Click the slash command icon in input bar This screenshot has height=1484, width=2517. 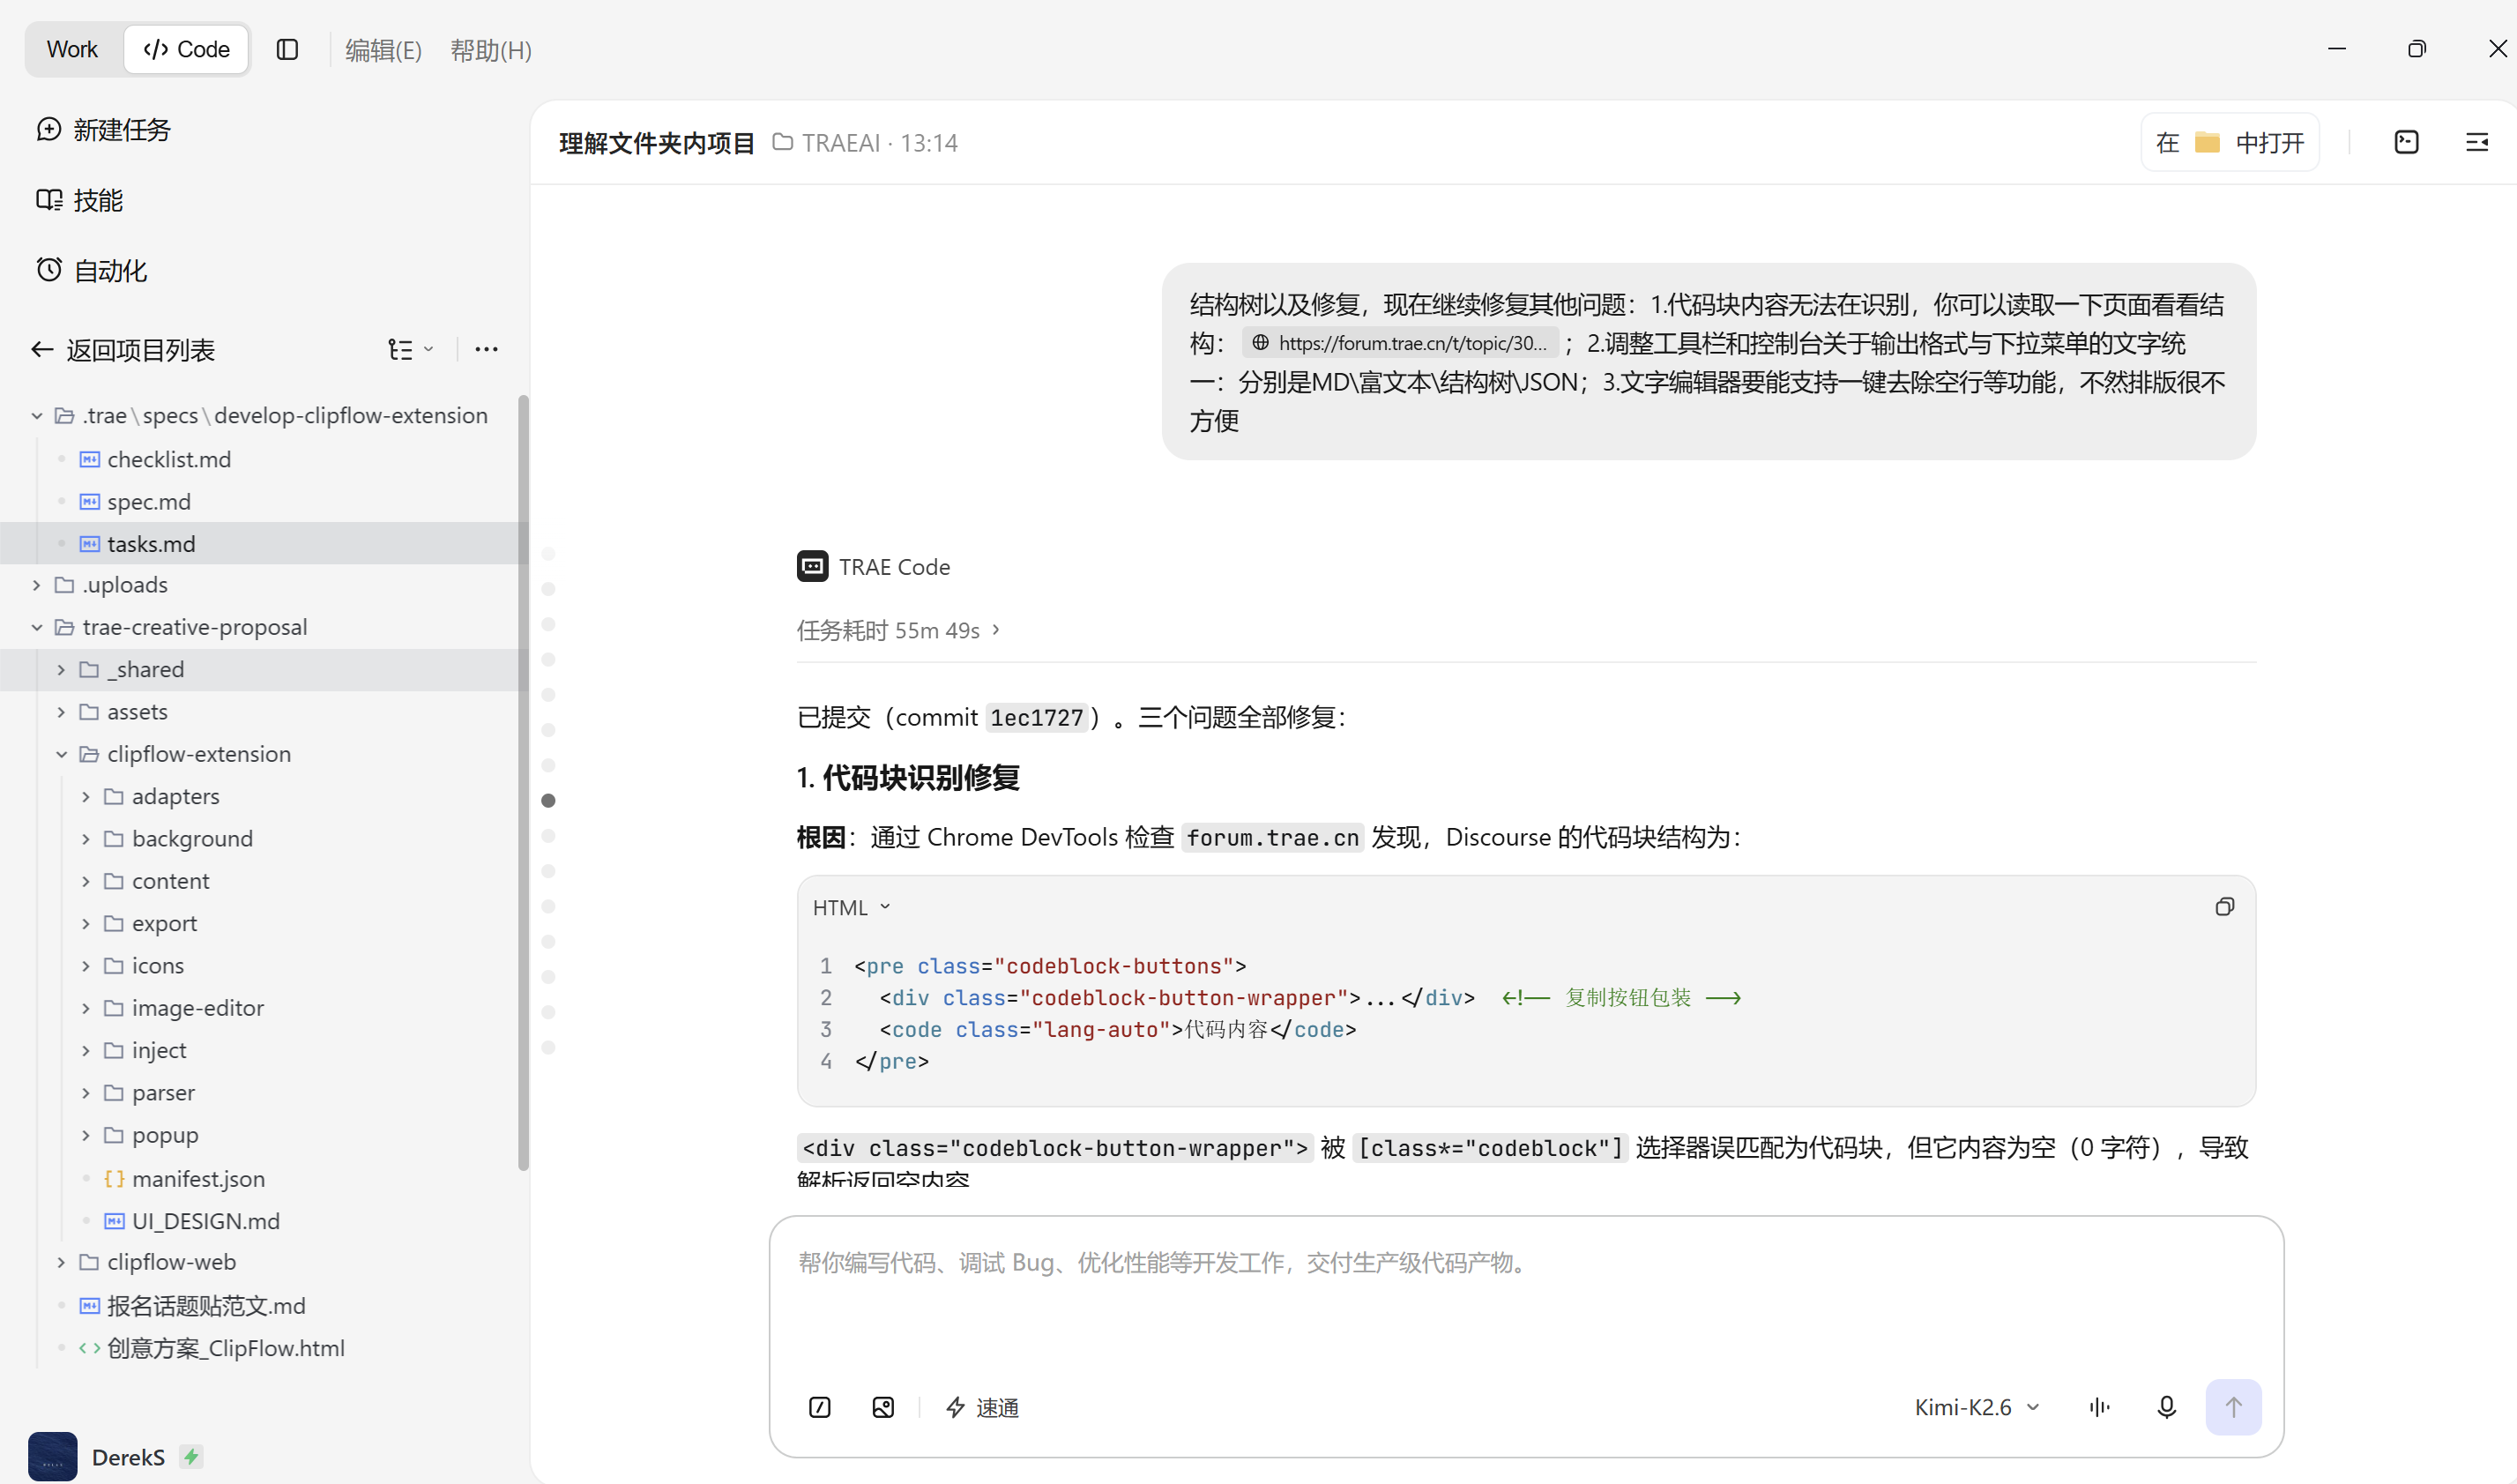point(820,1407)
